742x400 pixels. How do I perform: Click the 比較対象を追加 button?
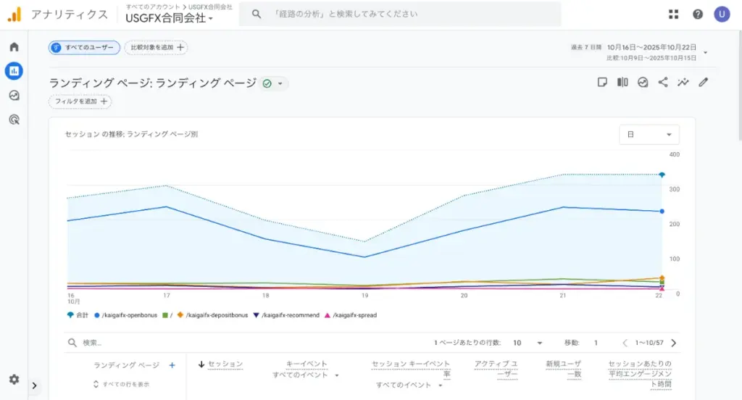[156, 47]
